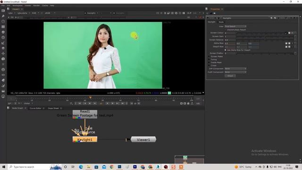Open the Image nodes toolbar icon
The image size is (302, 170).
tap(3, 11)
